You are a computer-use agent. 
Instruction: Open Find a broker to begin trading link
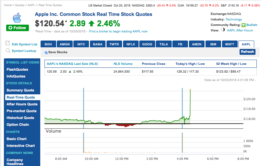point(118,31)
